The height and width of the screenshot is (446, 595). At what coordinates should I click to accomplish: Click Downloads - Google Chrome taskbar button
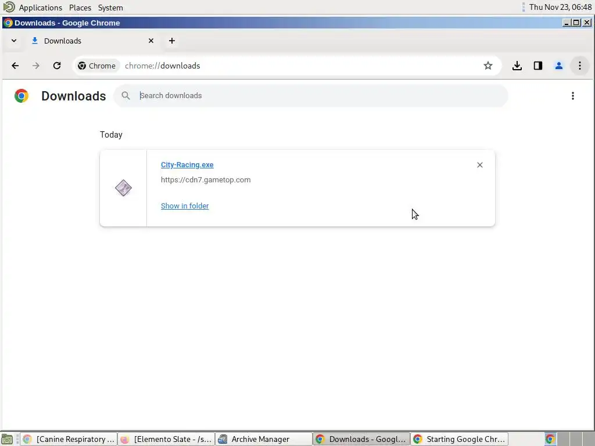tap(361, 439)
